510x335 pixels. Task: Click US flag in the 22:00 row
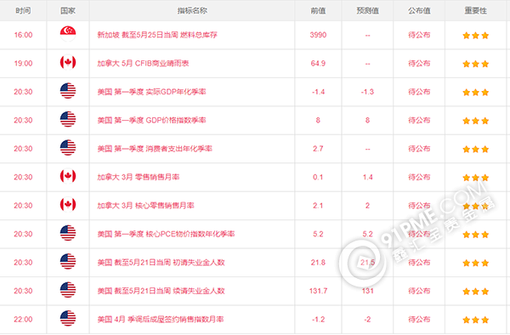(x=68, y=318)
